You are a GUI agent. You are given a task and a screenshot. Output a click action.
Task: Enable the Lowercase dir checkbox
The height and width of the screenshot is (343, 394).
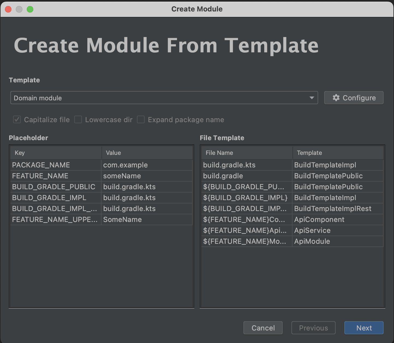click(x=78, y=119)
